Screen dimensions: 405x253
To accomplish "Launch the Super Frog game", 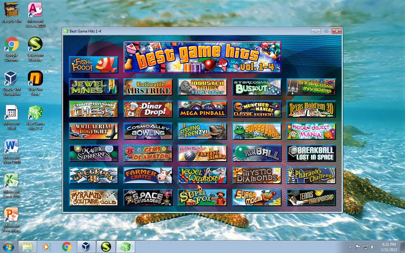I will click(257, 131).
